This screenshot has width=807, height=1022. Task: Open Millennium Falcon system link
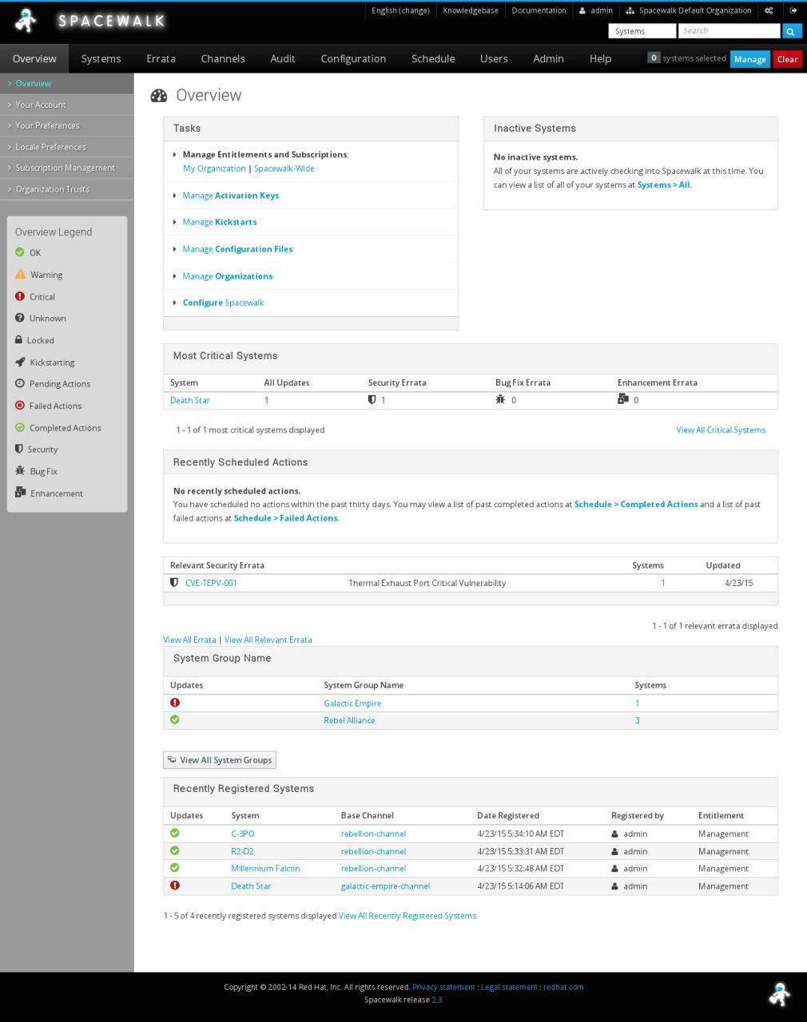[x=265, y=869]
